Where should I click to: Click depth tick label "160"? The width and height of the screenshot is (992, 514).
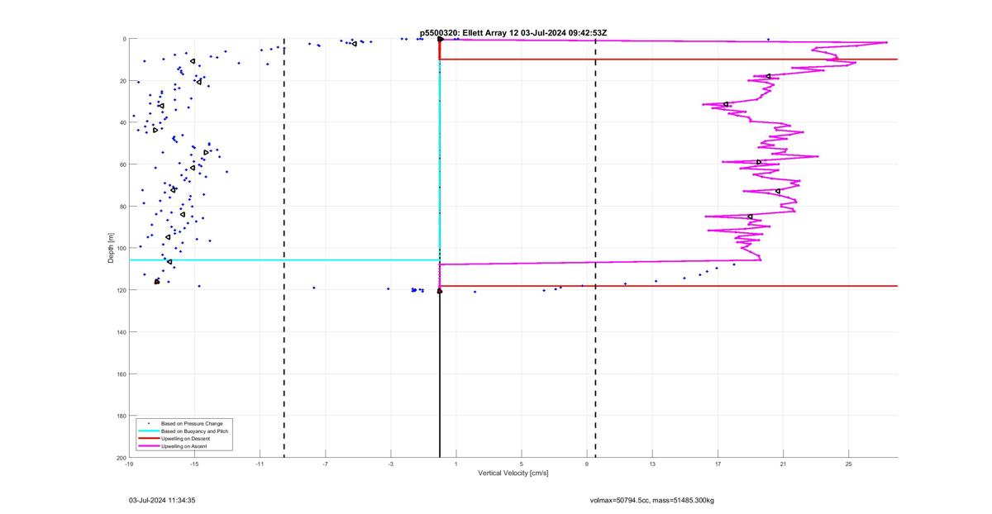tap(121, 374)
